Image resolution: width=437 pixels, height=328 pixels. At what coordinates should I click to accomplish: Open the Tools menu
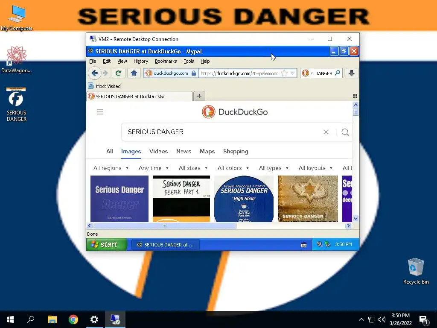click(x=189, y=61)
